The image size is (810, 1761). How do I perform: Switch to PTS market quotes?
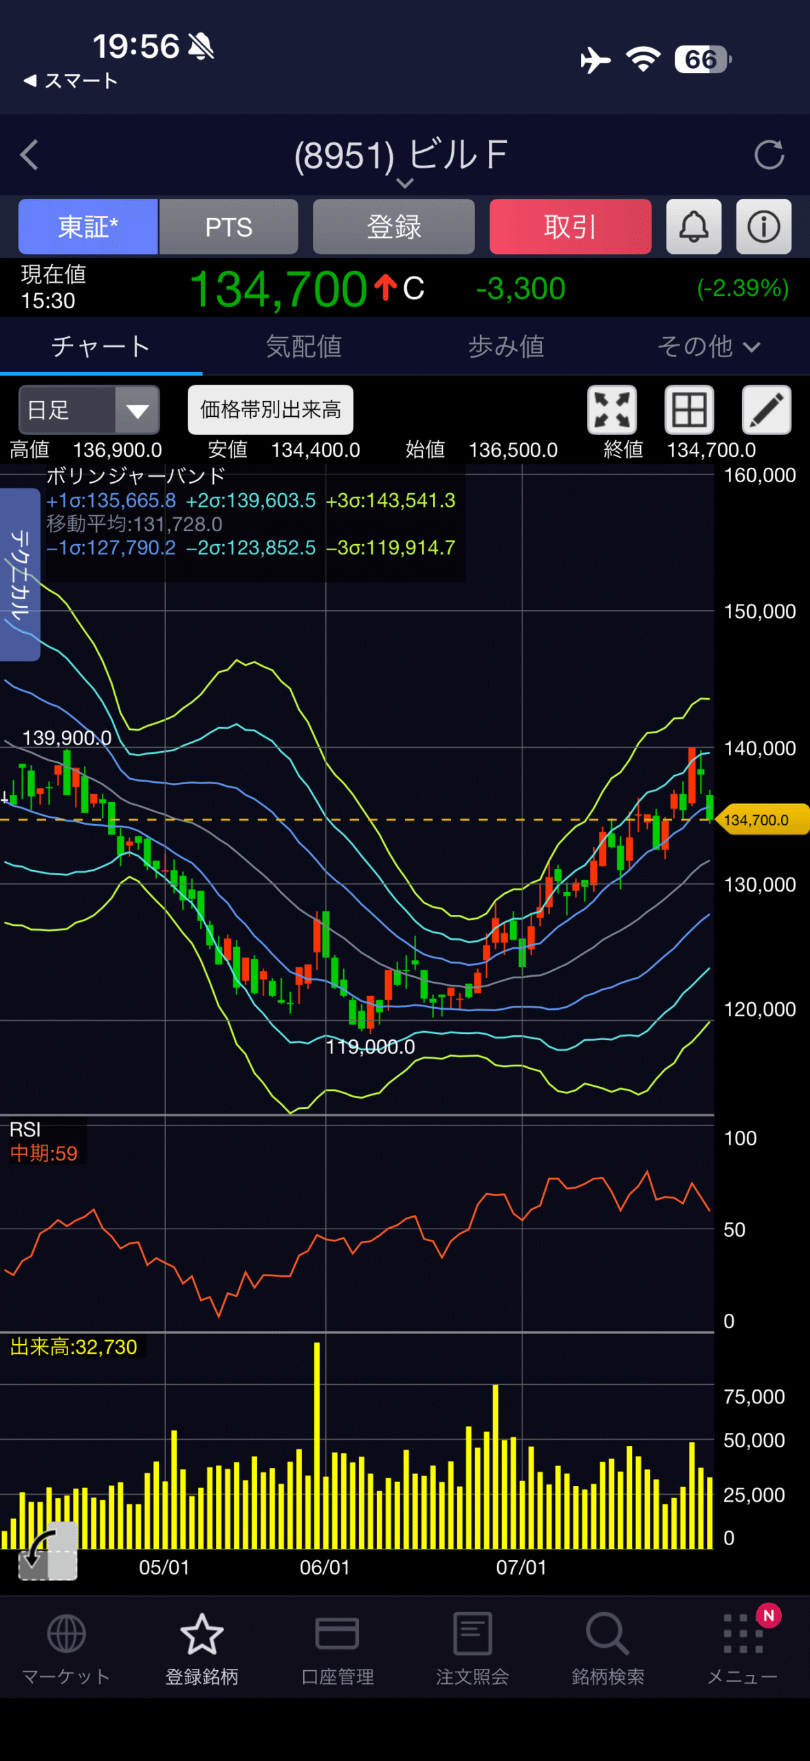(x=229, y=226)
